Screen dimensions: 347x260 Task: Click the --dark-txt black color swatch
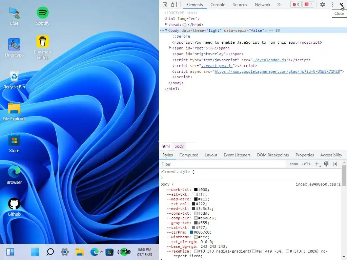click(x=196, y=190)
